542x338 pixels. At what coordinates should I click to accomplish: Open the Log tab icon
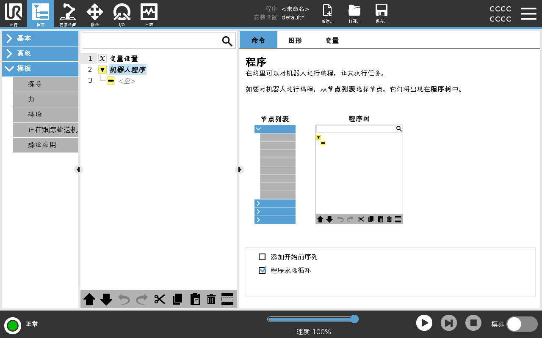pyautogui.click(x=149, y=13)
